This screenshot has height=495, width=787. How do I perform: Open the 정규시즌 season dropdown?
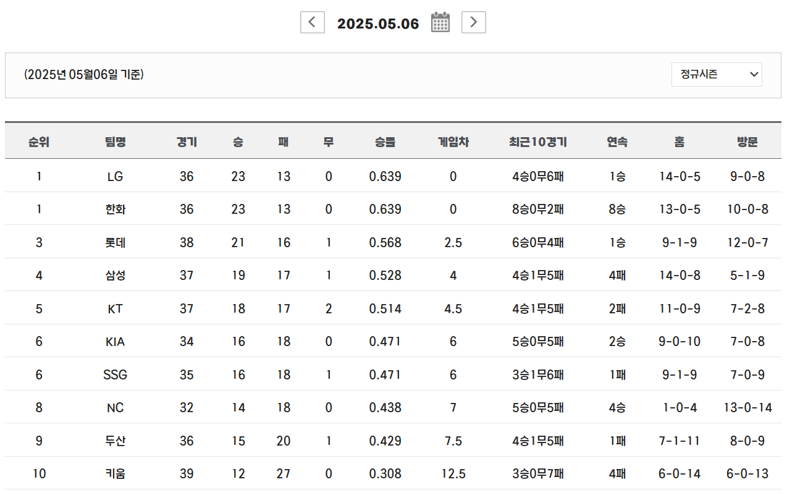[x=717, y=74]
